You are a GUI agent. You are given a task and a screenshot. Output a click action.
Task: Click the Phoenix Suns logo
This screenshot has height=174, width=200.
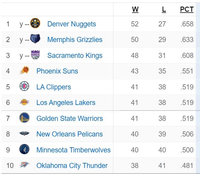[25, 70]
